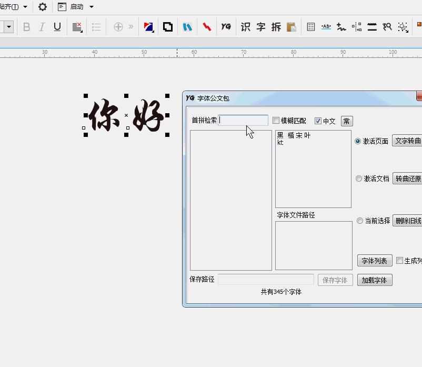Screen dimensions: 422x367
Task: Click the 字 toolbar icon
Action: tap(261, 26)
